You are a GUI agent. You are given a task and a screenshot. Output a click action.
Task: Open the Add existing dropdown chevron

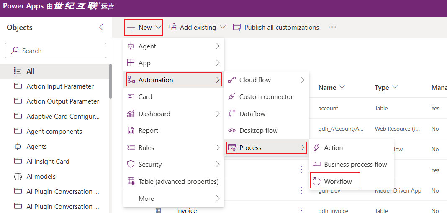(x=223, y=27)
